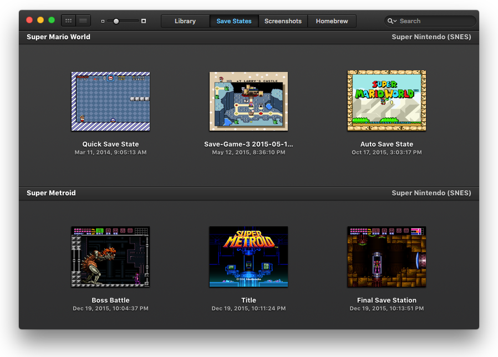Select Super Mario World Auto Save thumbnail
Image resolution: width=498 pixels, height=357 pixels.
point(387,101)
